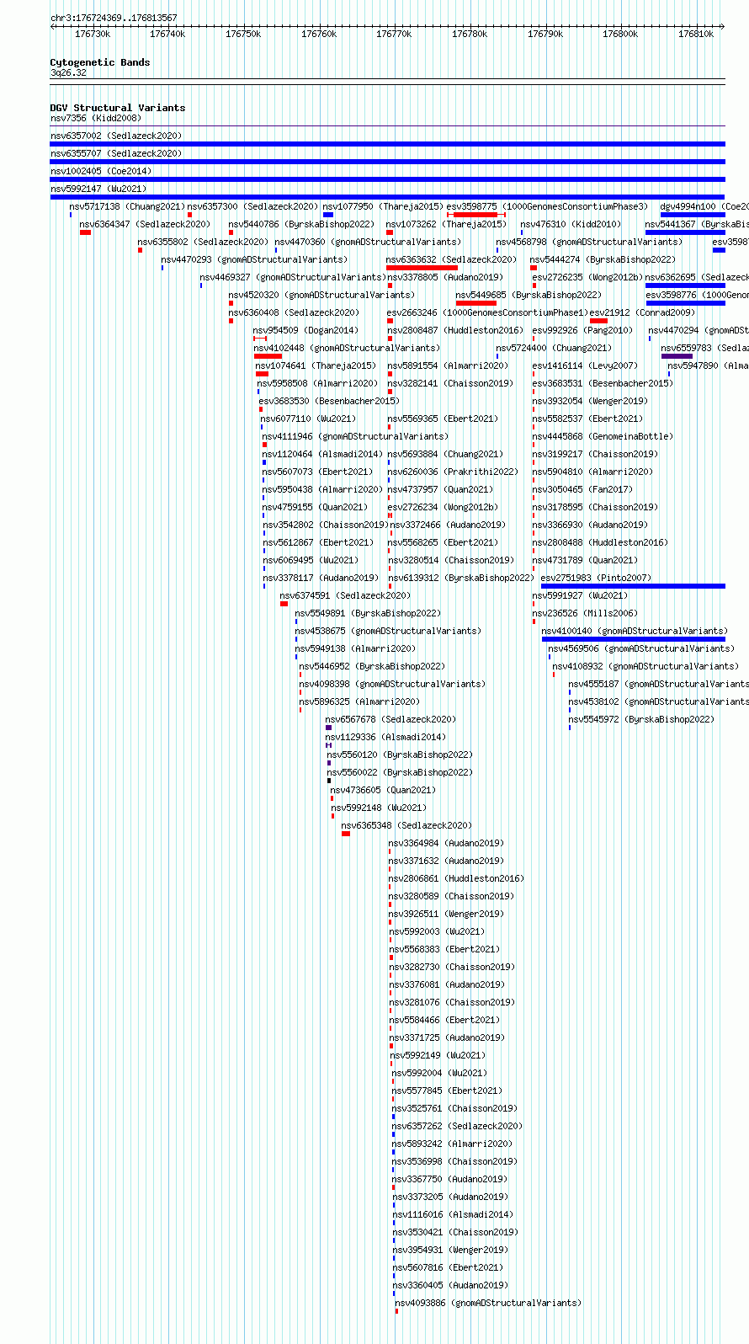The image size is (749, 1344).
Task: Open nsv5717138 (Chuang2021) variant
Action: coord(127,207)
